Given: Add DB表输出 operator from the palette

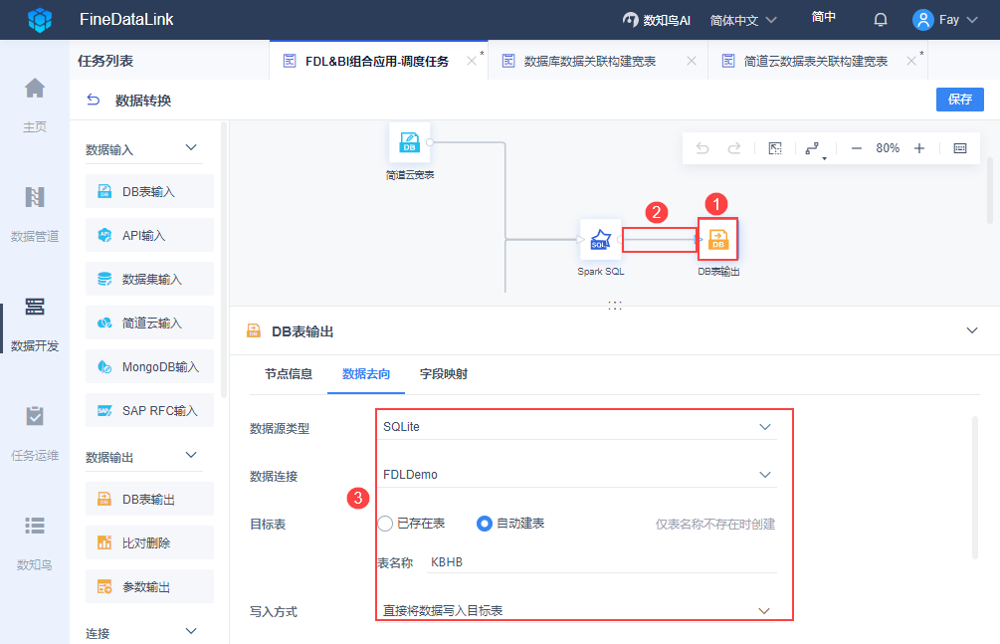Looking at the screenshot, I should click(149, 499).
